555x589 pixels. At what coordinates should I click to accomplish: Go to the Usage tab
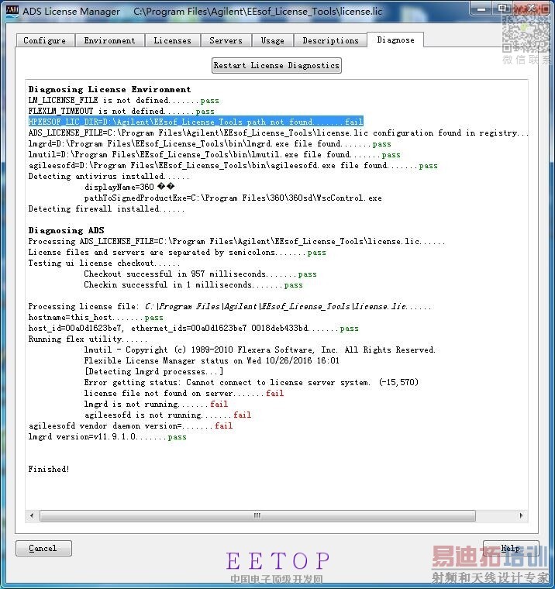pos(272,40)
